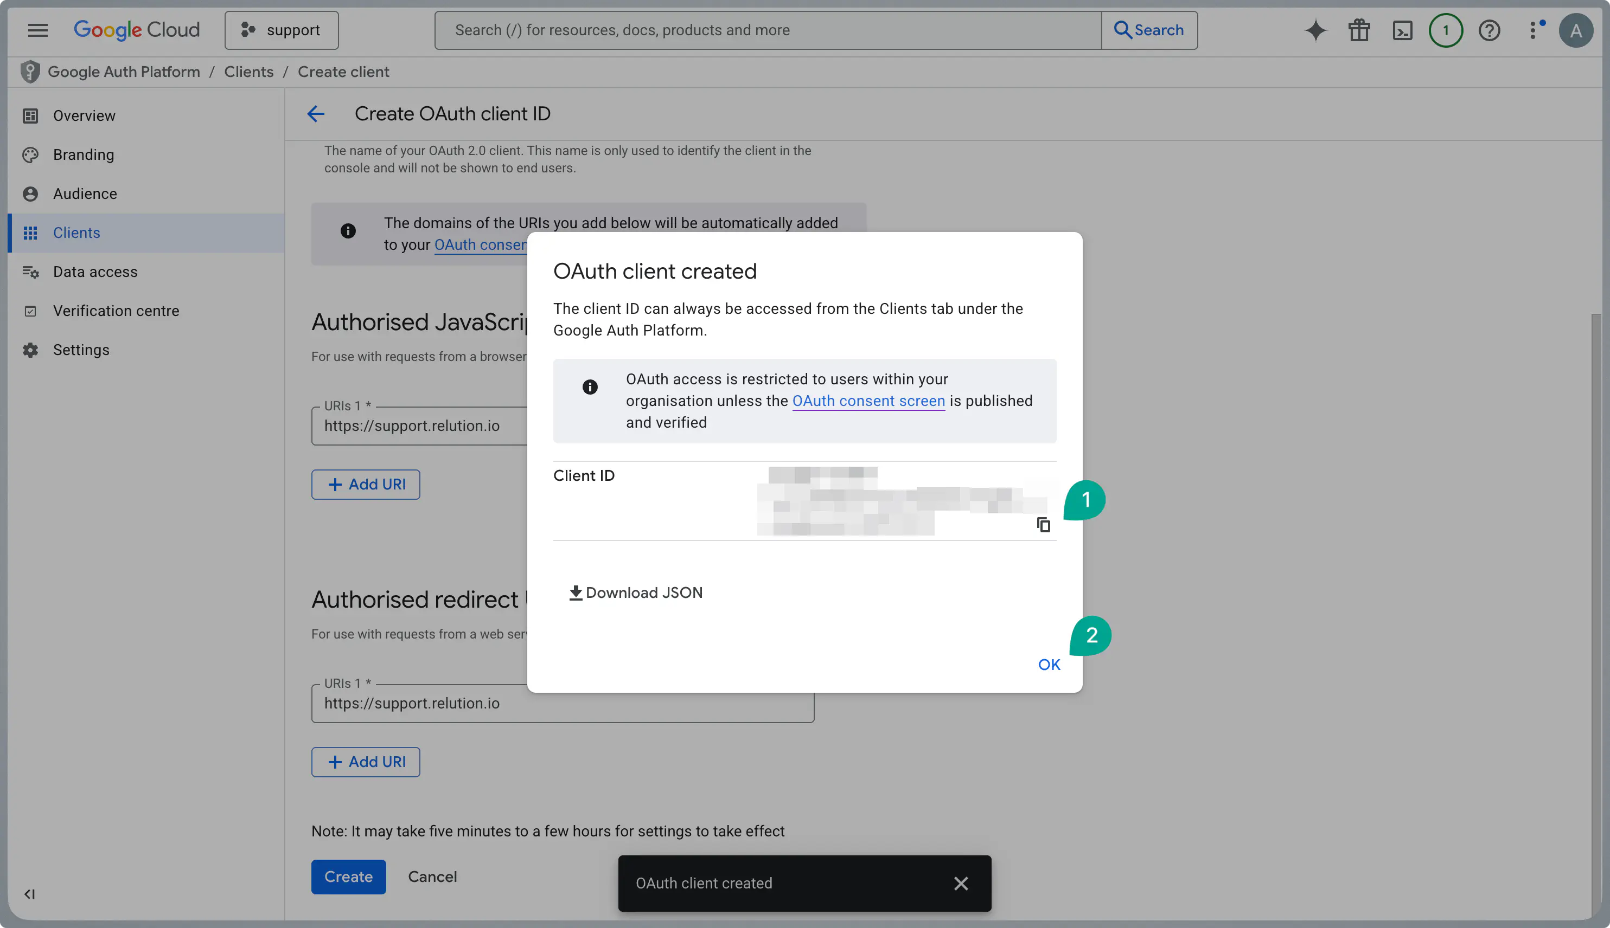1610x928 pixels.
Task: Copy the Client ID to clipboard
Action: pyautogui.click(x=1043, y=525)
